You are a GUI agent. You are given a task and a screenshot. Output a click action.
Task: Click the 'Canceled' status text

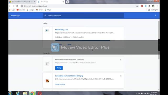click(80, 60)
